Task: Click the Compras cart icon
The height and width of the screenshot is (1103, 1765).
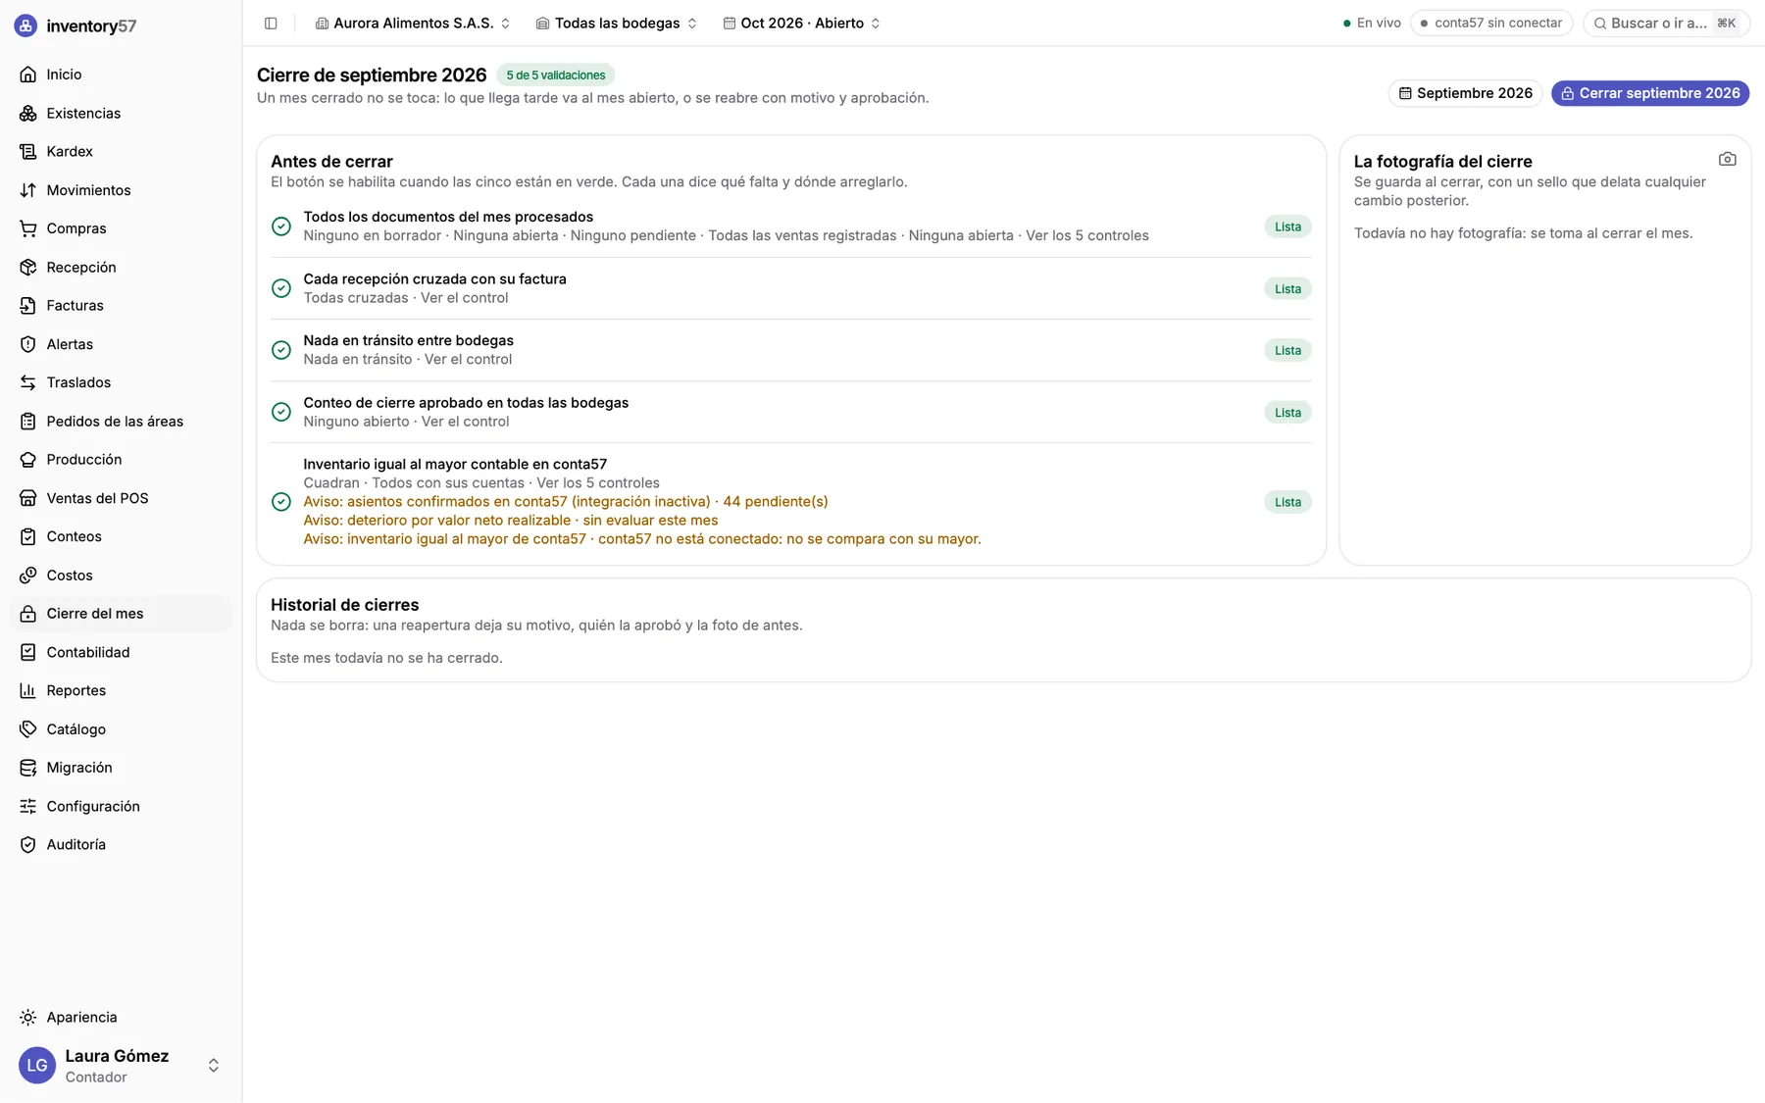Action: tap(28, 228)
